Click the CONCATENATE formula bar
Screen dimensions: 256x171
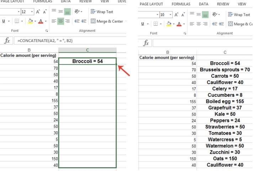tap(70, 41)
